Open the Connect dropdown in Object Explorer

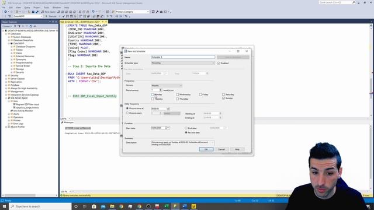coord(7,26)
